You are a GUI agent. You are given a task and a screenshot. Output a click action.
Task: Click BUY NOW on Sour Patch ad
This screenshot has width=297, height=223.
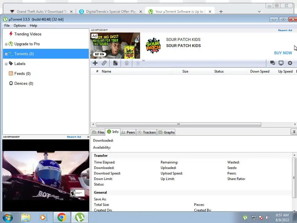tap(283, 53)
